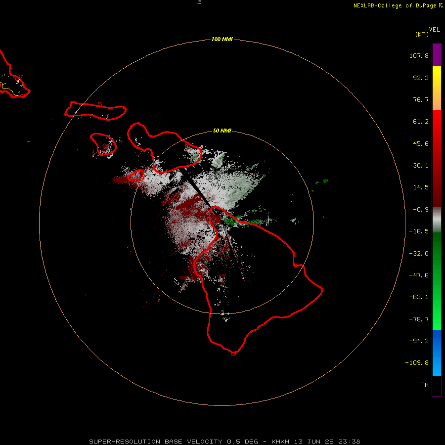This screenshot has width=445, height=445.
Task: Click the 107.8 velocity scale value
Action: pos(419,55)
